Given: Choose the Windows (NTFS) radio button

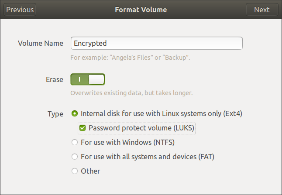Looking at the screenshot, I should (75, 142).
